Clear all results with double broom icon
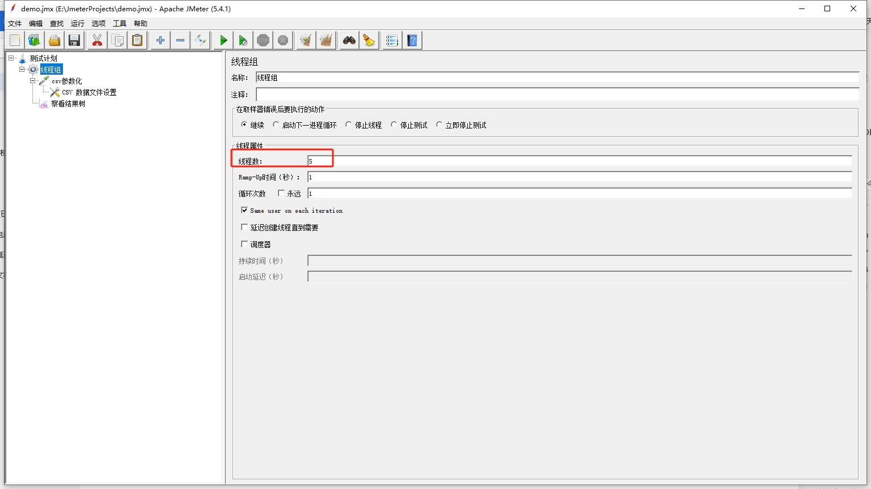This screenshot has width=871, height=489. (326, 40)
